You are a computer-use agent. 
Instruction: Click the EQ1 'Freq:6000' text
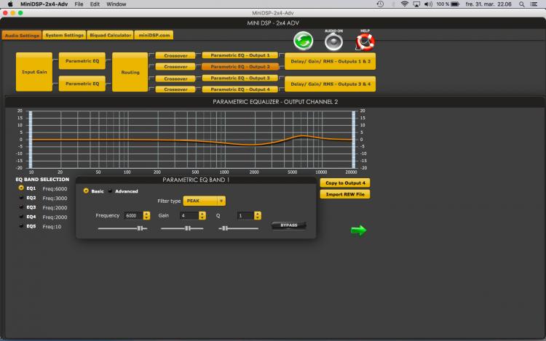(x=55, y=189)
